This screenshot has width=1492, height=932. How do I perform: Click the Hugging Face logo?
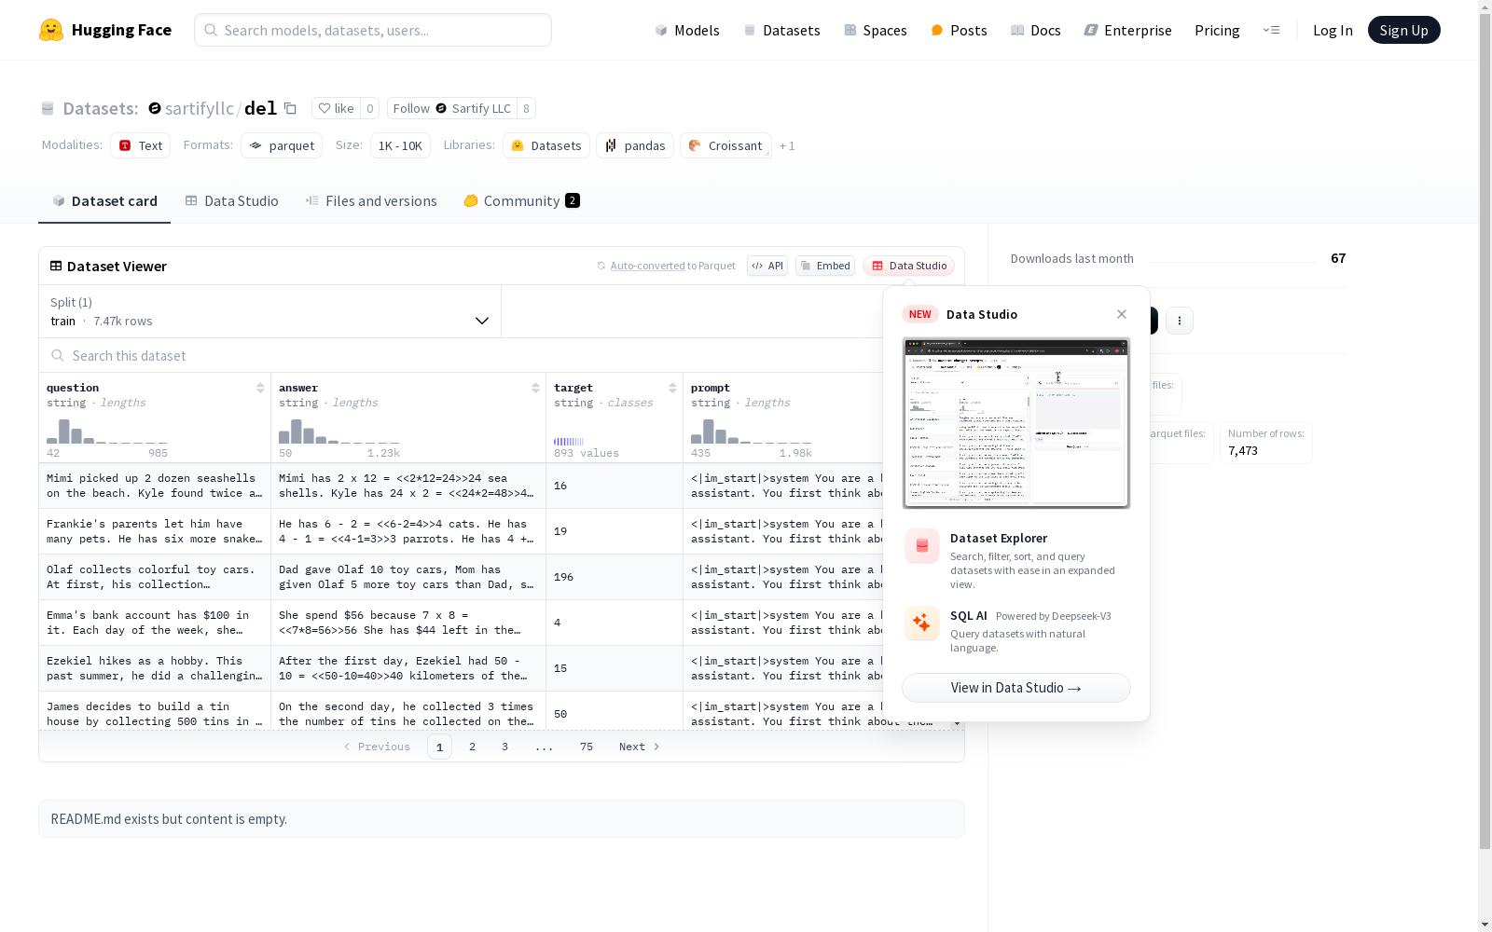[x=105, y=30]
